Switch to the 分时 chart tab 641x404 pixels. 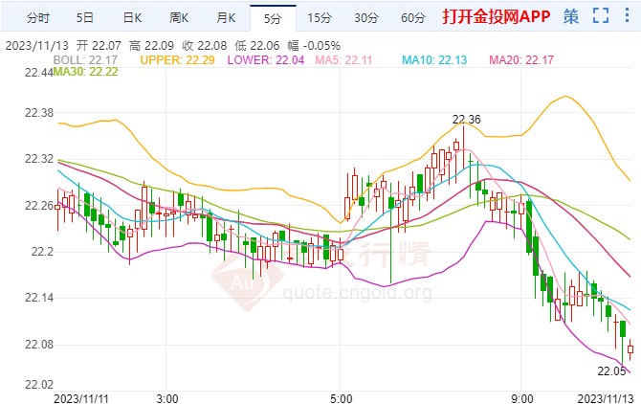click(38, 18)
